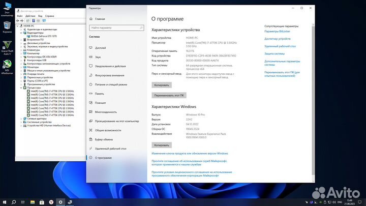Collapse Видеоадаптеры node
The width and height of the screenshot is (366, 206).
(x=21, y=33)
